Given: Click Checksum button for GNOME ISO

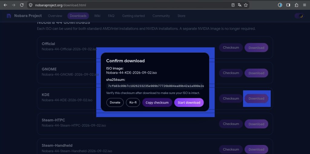Looking at the screenshot, I should click(x=231, y=73).
